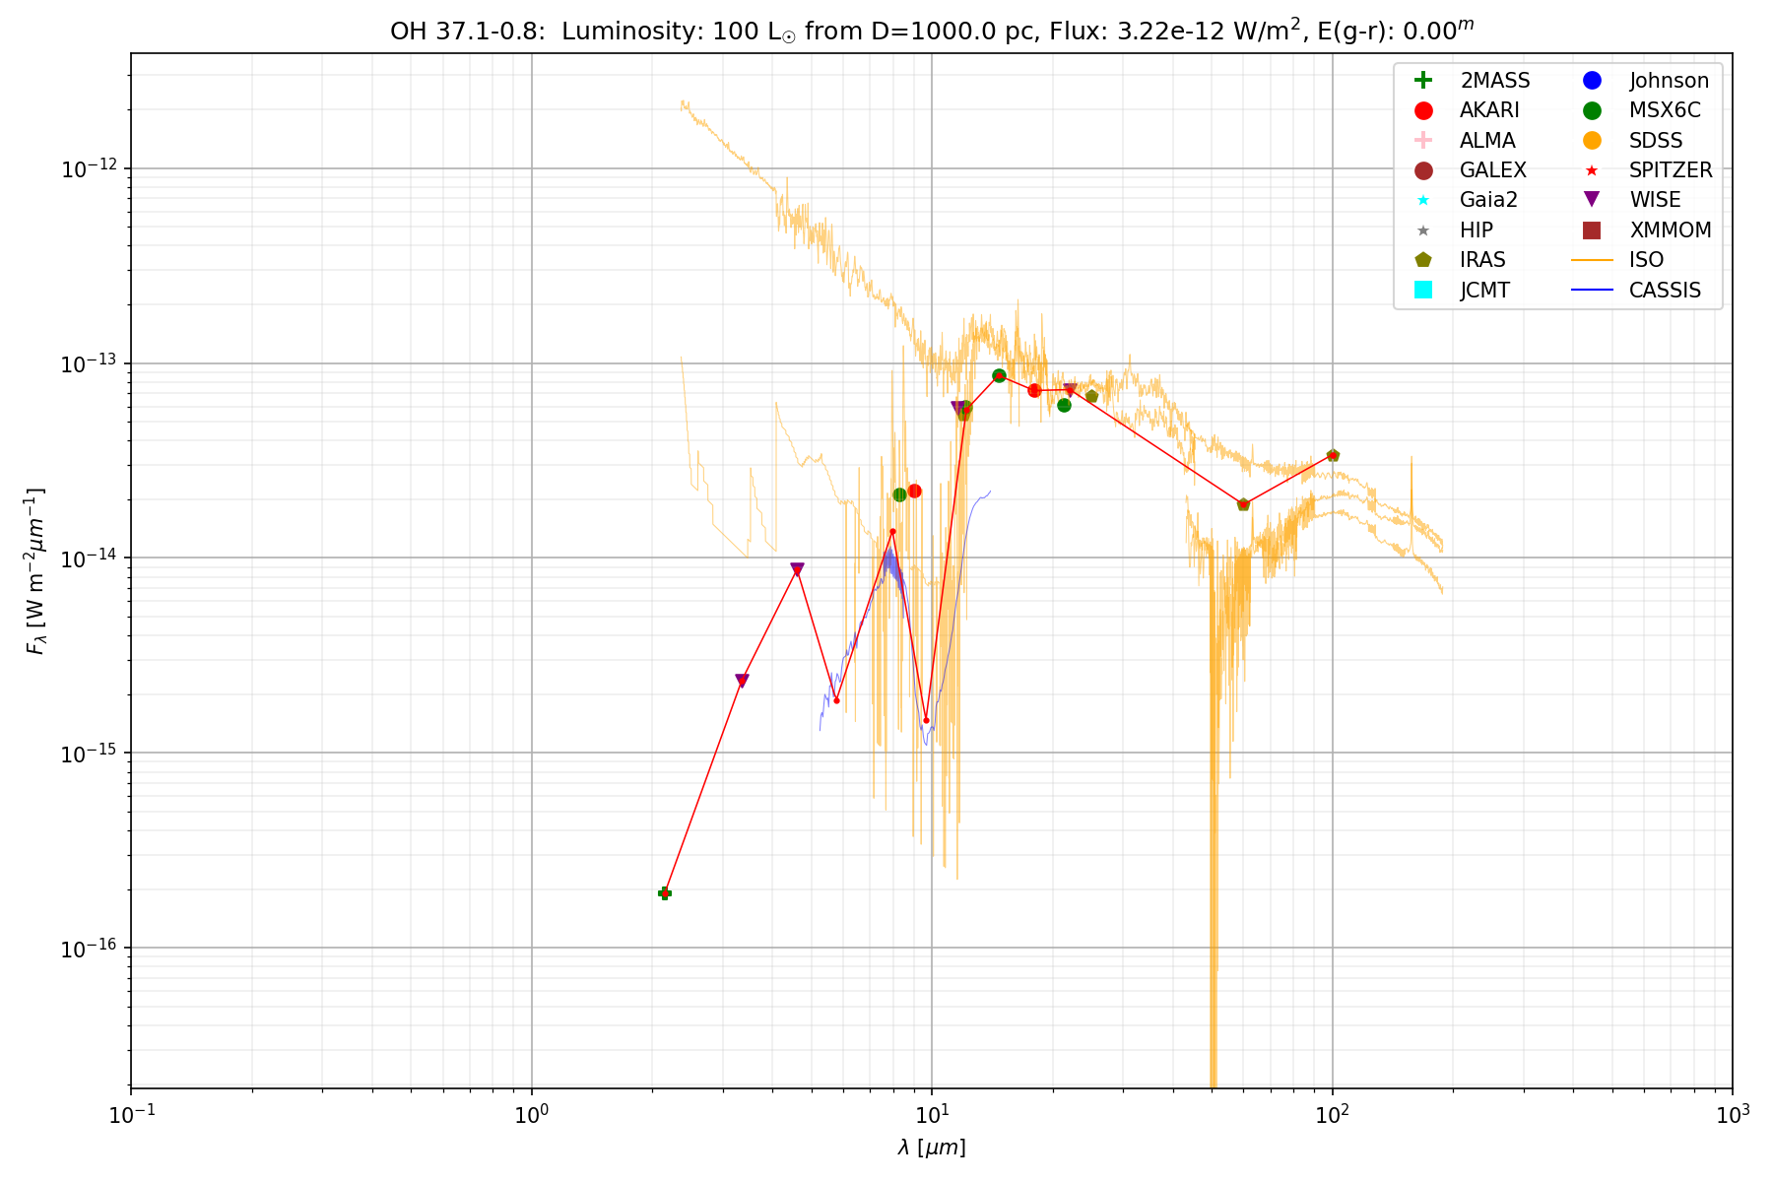
Task: Click the 10^3 x-axis tick label
Action: tap(1733, 1115)
